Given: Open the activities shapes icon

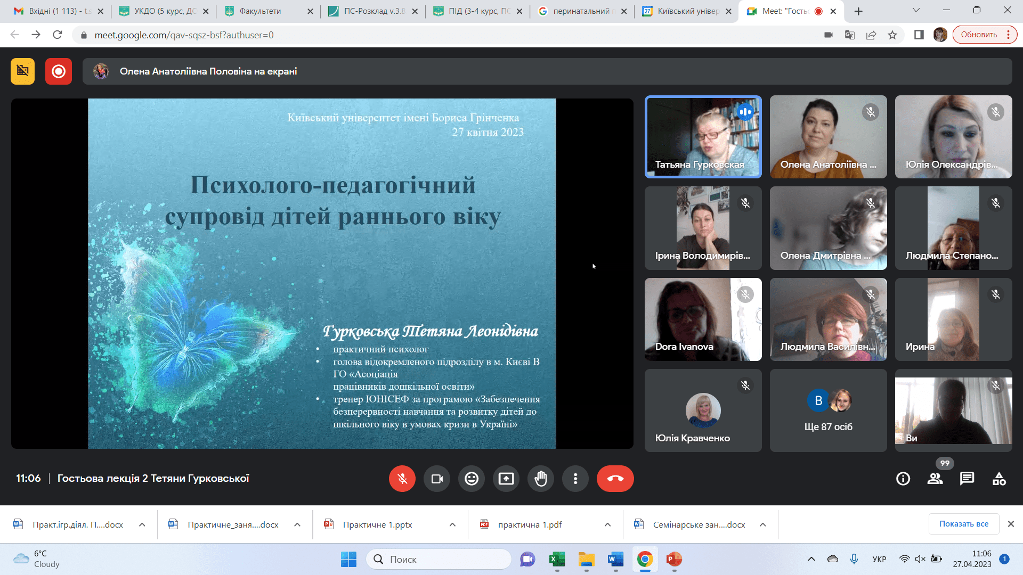Looking at the screenshot, I should coord(999,479).
